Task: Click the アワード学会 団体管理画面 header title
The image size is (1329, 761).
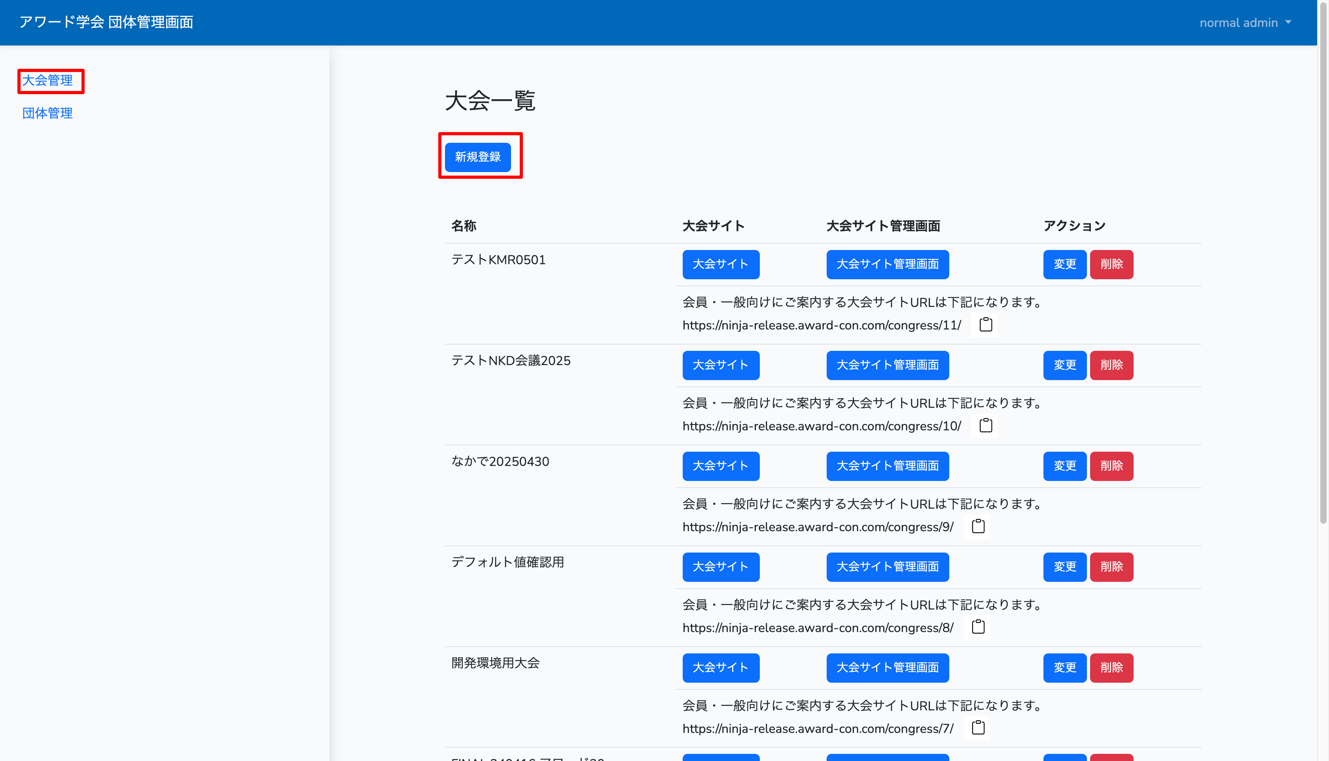Action: tap(106, 22)
